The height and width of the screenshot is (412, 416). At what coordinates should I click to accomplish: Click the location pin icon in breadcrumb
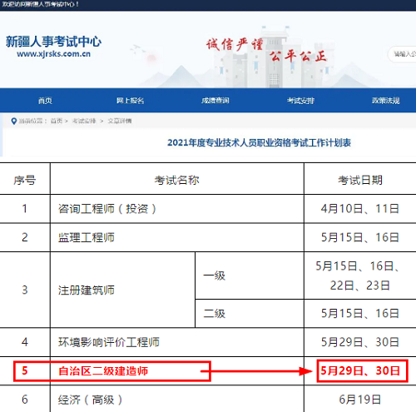[x=13, y=122]
